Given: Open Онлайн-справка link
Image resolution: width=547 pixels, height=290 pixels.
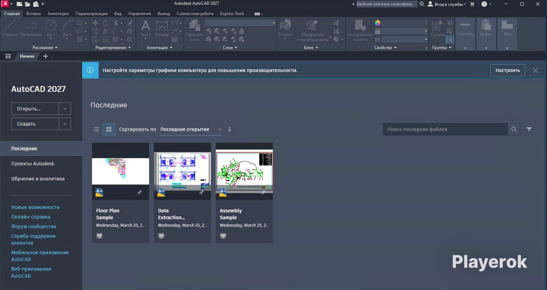Looking at the screenshot, I should pyautogui.click(x=31, y=217).
